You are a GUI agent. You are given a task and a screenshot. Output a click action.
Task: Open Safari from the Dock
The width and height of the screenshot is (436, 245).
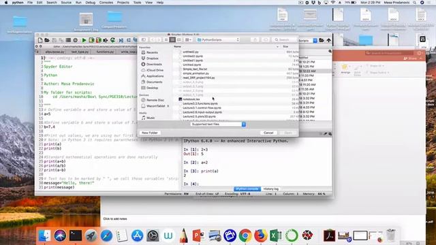coord(106,235)
